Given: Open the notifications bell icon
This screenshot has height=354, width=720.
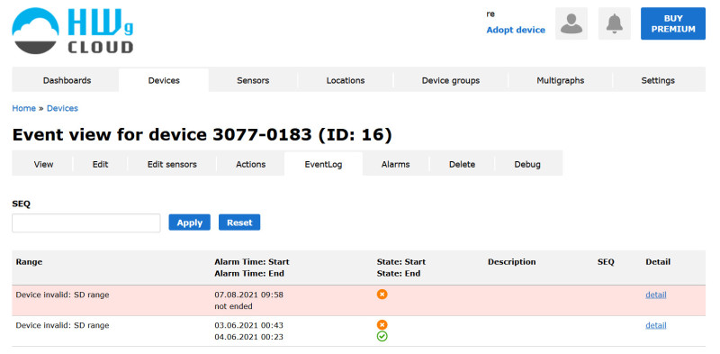Looking at the screenshot, I should 615,23.
